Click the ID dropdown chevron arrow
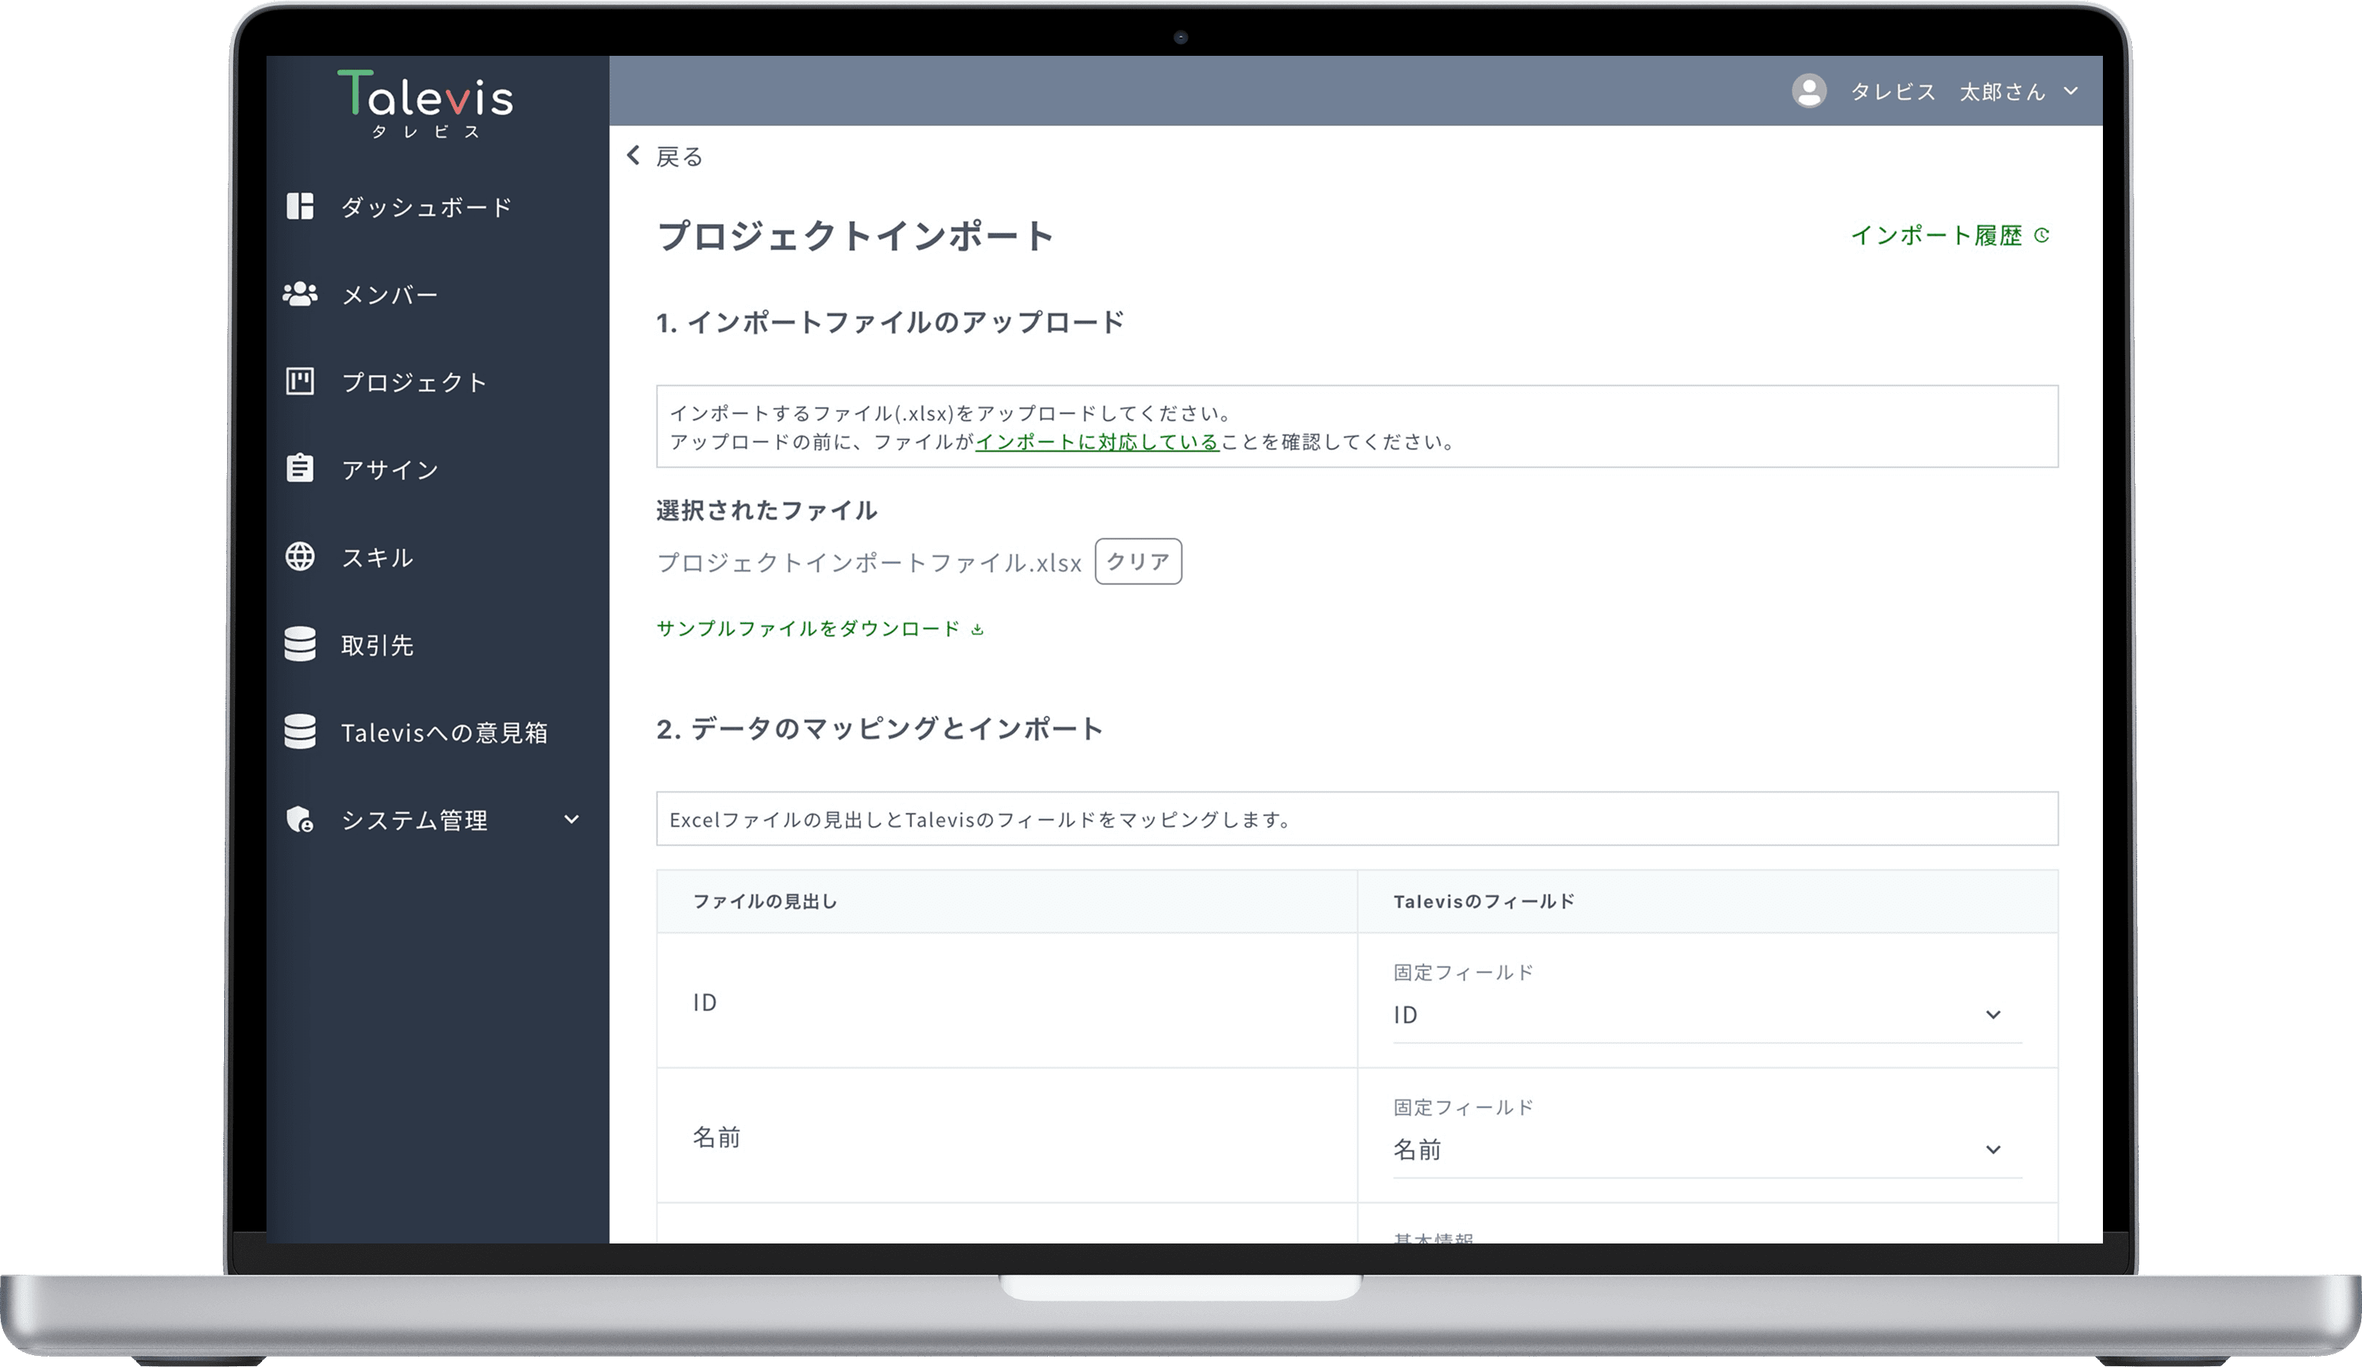 click(1994, 1015)
